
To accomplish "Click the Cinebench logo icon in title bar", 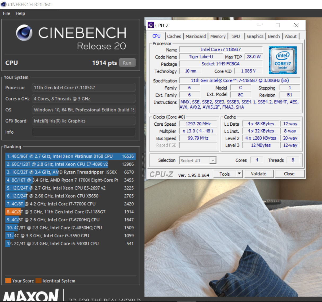I will pos(4,4).
